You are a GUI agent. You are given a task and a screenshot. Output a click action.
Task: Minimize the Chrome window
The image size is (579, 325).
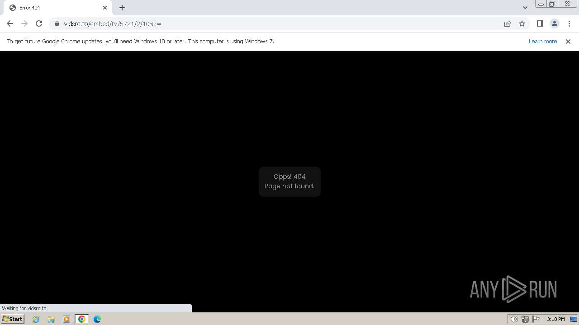pos(541,4)
